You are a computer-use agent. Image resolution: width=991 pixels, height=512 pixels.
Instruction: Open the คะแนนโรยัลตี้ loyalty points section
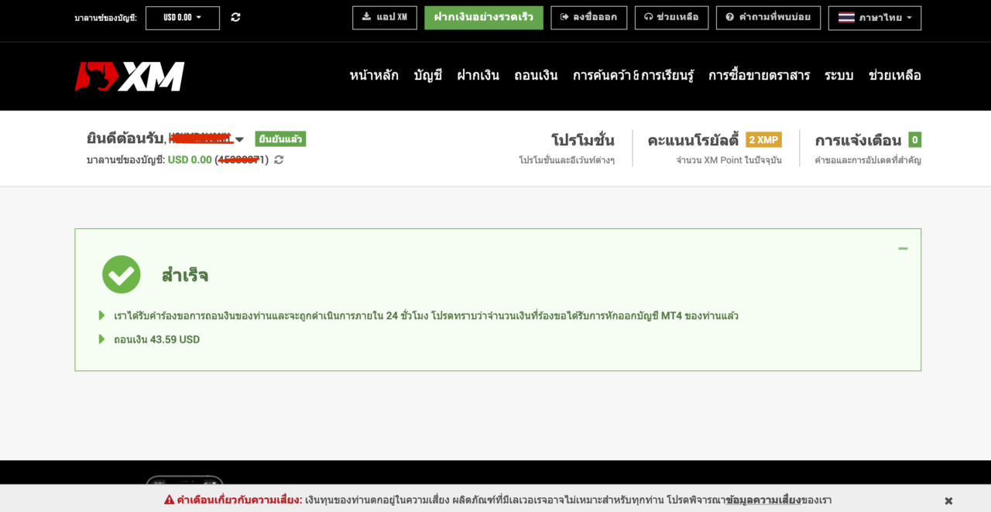(x=693, y=141)
